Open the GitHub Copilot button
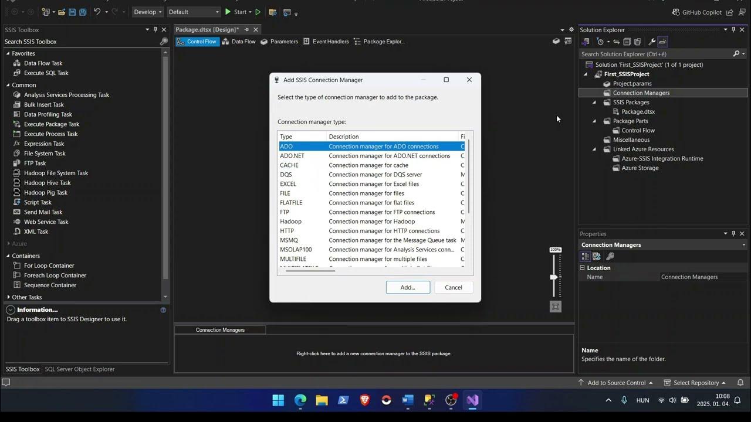 (696, 12)
